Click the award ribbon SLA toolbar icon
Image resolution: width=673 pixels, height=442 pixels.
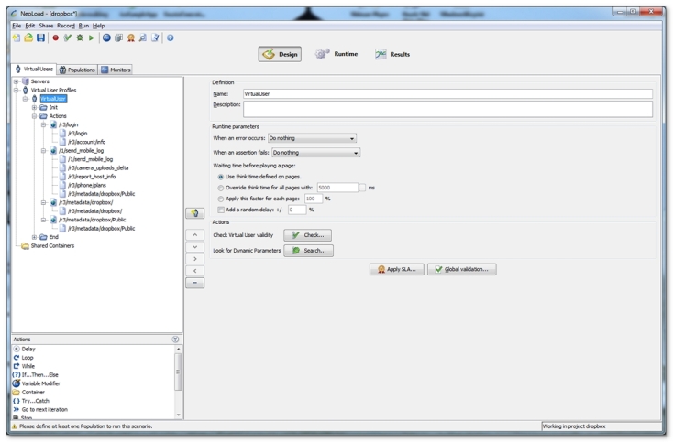click(x=131, y=38)
